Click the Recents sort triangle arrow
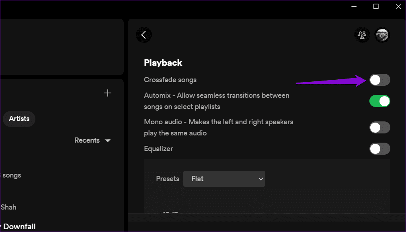This screenshot has height=232, width=406. click(x=108, y=141)
